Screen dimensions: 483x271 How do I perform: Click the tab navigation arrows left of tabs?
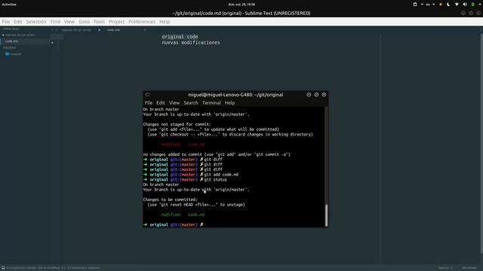(x=54, y=30)
